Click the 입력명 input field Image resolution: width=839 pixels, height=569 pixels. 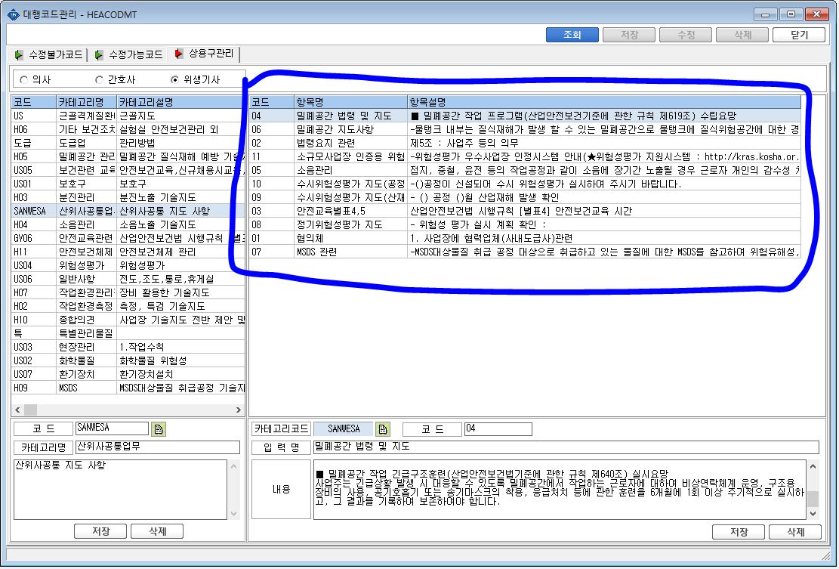[566, 447]
